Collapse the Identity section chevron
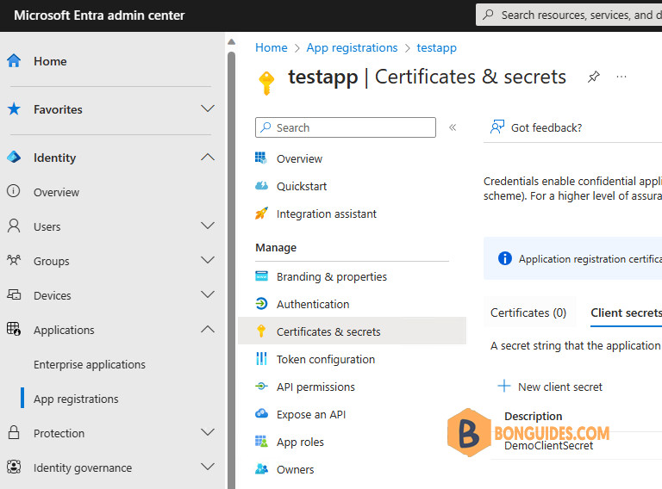 (208, 158)
